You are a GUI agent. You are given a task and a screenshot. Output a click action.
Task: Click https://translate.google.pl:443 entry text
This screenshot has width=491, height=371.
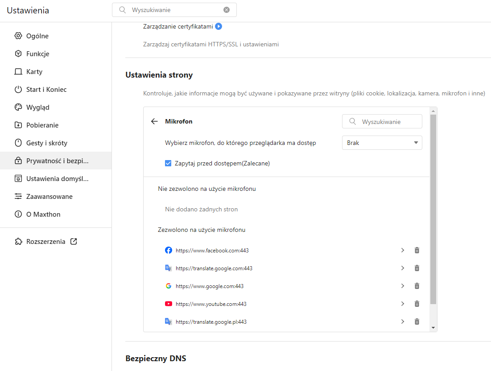211,322
